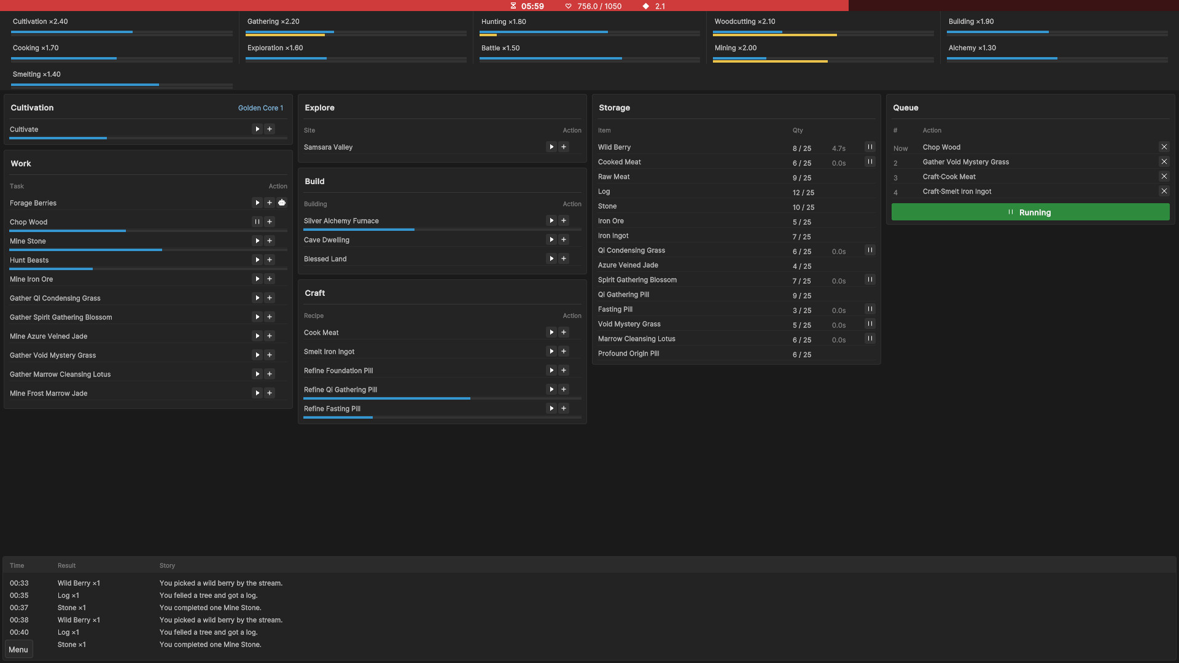
Task: Pause the Chop Wood task
Action: [x=257, y=222]
